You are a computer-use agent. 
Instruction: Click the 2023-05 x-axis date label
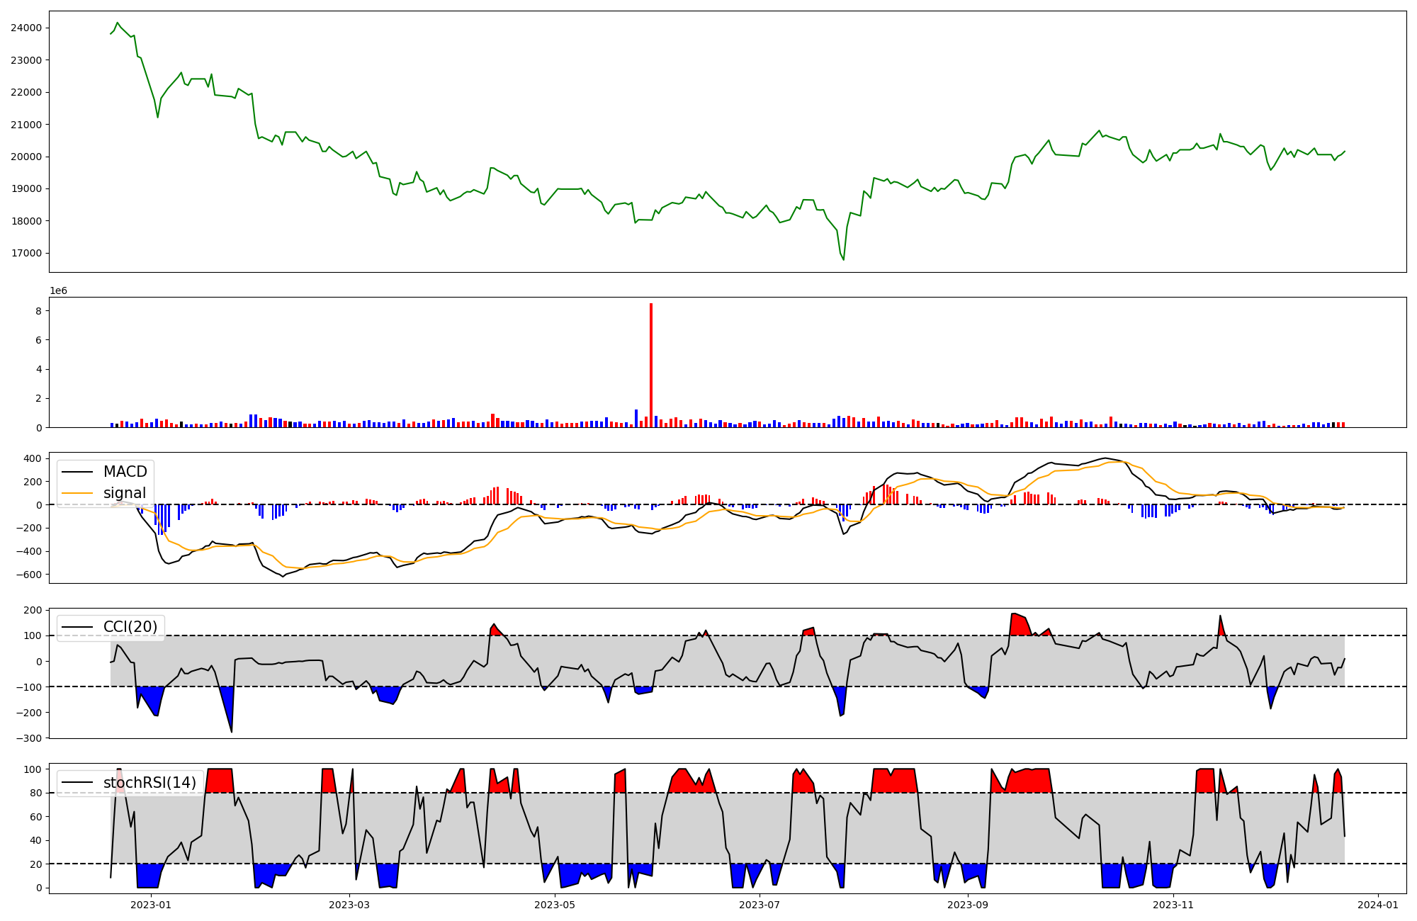coord(555,905)
